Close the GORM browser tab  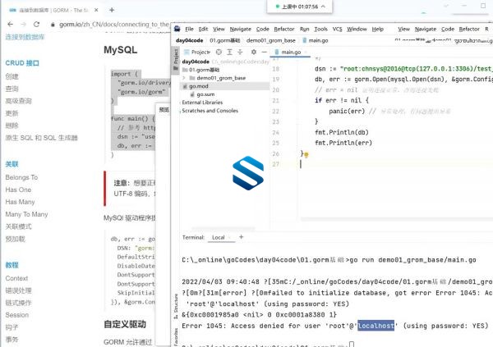pyautogui.click(x=96, y=10)
